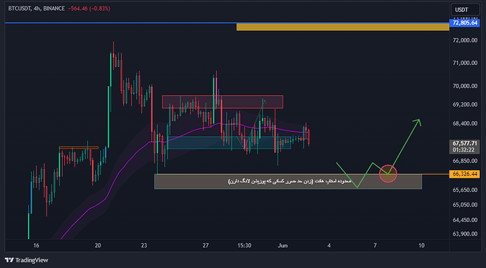
Task: Open the USDT currency selector
Action: coord(461,10)
